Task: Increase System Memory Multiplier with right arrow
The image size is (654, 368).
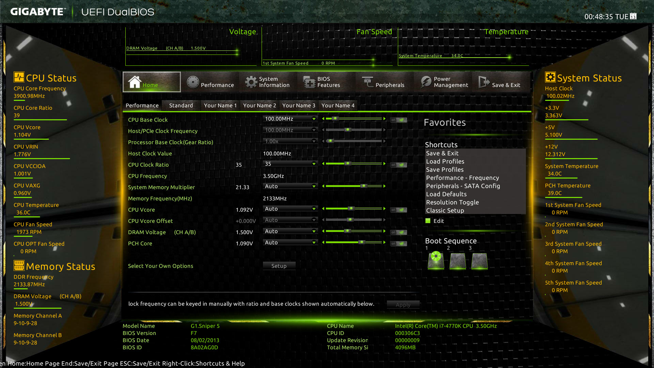Action: 385,186
